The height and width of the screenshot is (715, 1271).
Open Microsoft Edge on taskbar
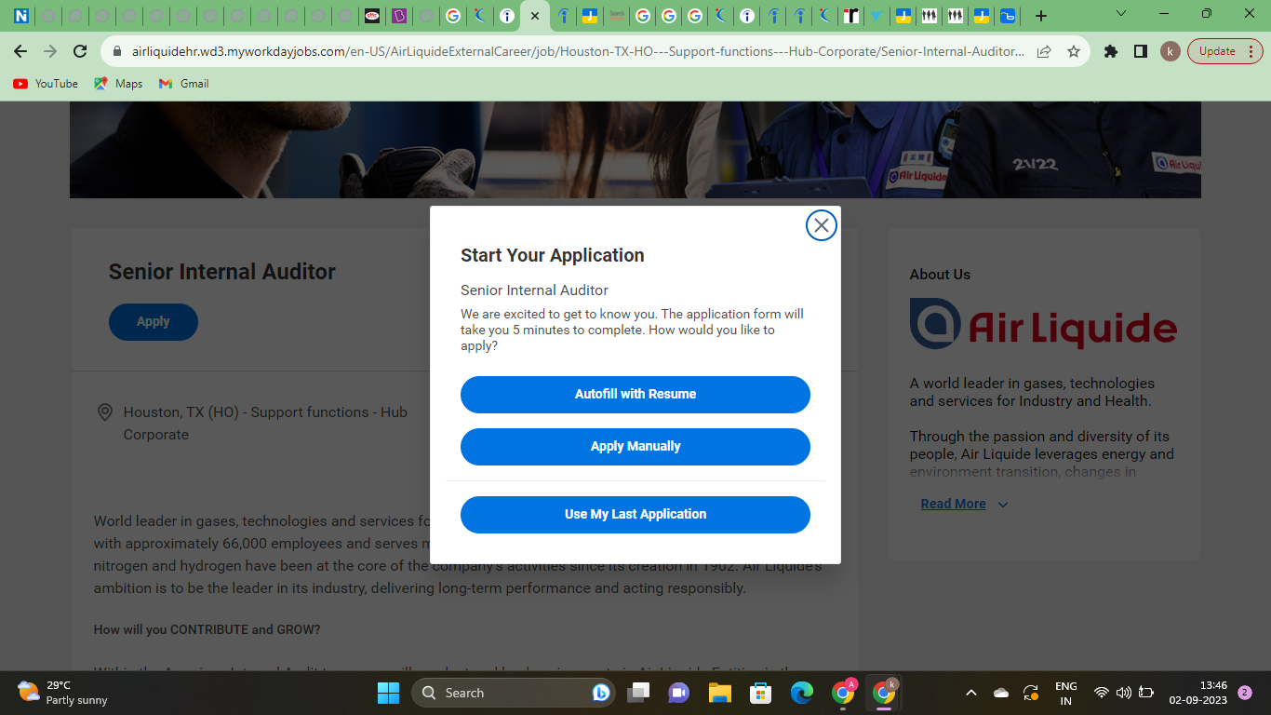click(x=802, y=693)
